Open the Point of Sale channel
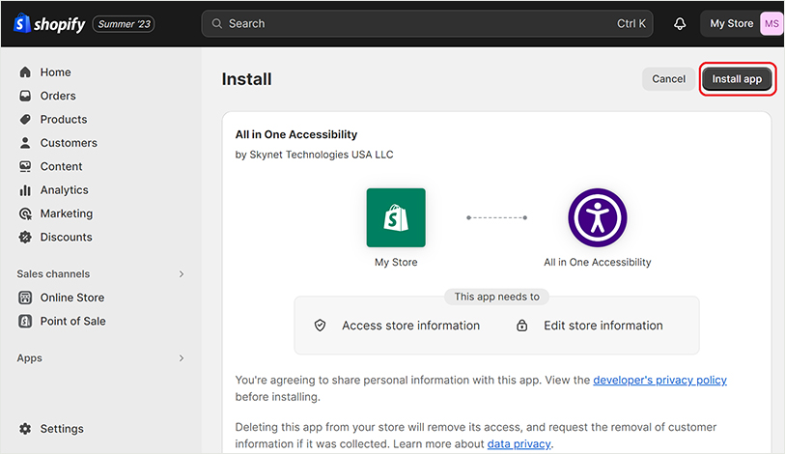The image size is (785, 454). 73,322
